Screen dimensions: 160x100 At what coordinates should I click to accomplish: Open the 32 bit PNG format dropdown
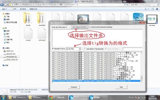(73, 49)
